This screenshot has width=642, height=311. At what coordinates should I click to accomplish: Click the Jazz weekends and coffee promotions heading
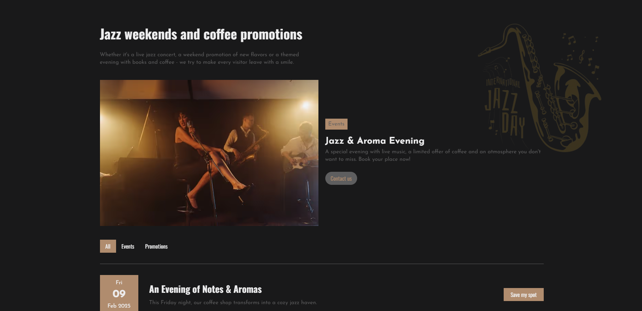201,34
